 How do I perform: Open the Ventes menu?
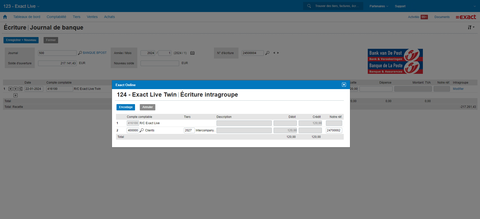[92, 17]
